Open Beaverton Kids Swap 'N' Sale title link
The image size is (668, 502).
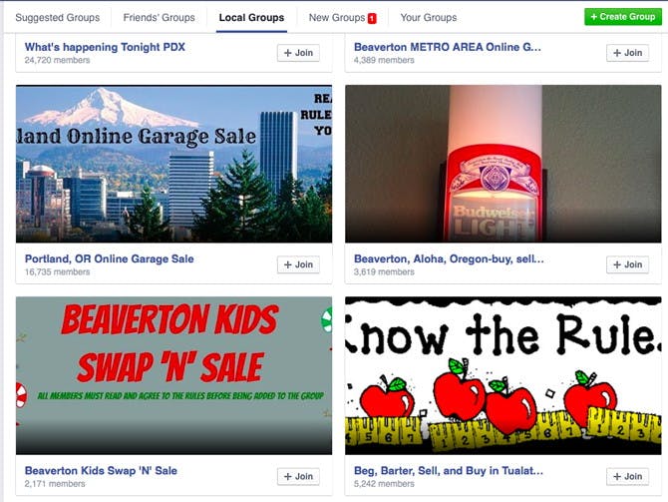(101, 470)
